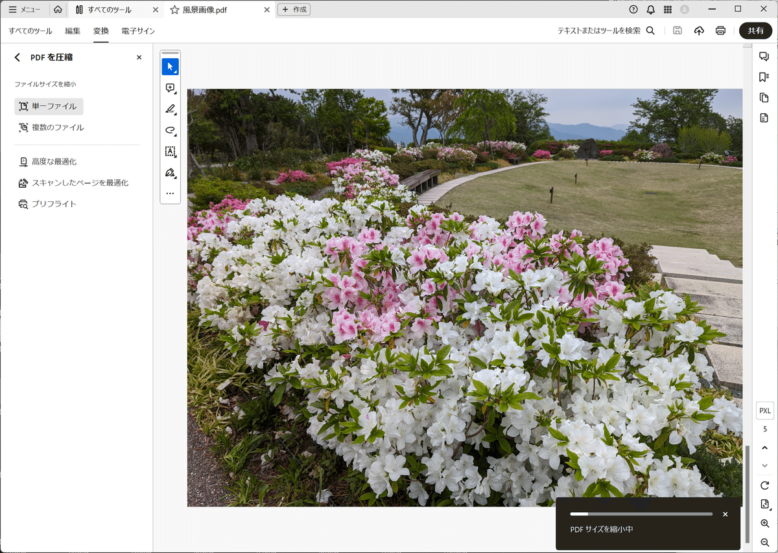Open the notifications bell
This screenshot has height=553, width=778.
pos(650,10)
